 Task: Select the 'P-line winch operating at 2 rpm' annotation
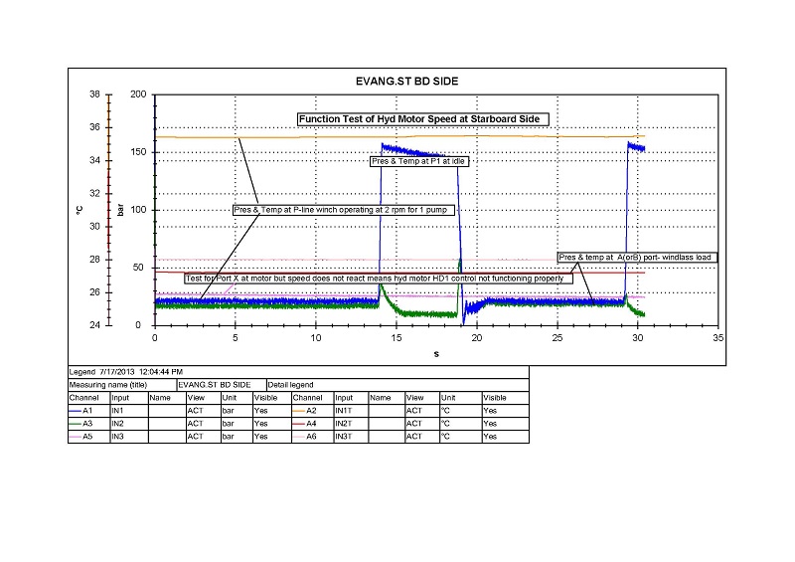coord(344,210)
